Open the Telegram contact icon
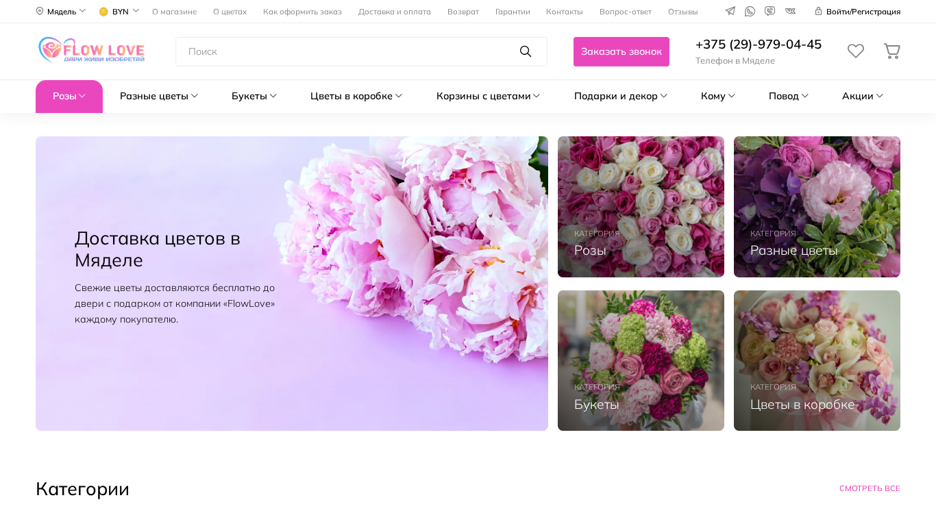This screenshot has height=526, width=936. pyautogui.click(x=730, y=11)
